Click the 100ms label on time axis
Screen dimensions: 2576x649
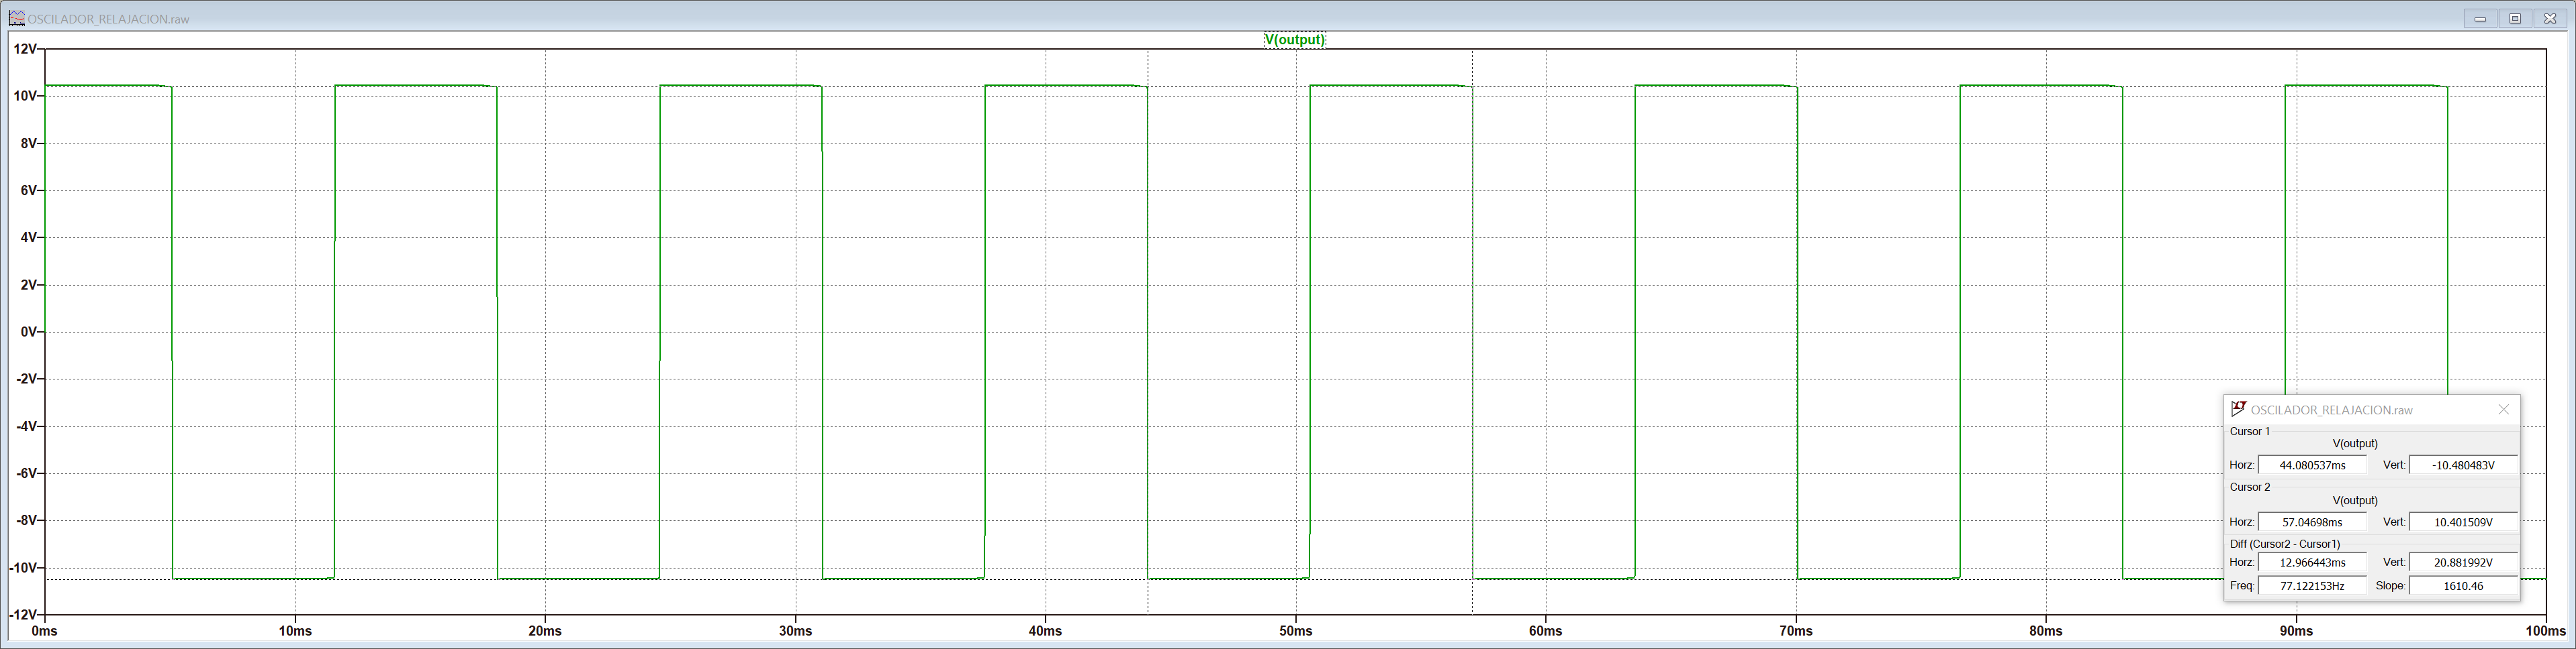pyautogui.click(x=2544, y=631)
